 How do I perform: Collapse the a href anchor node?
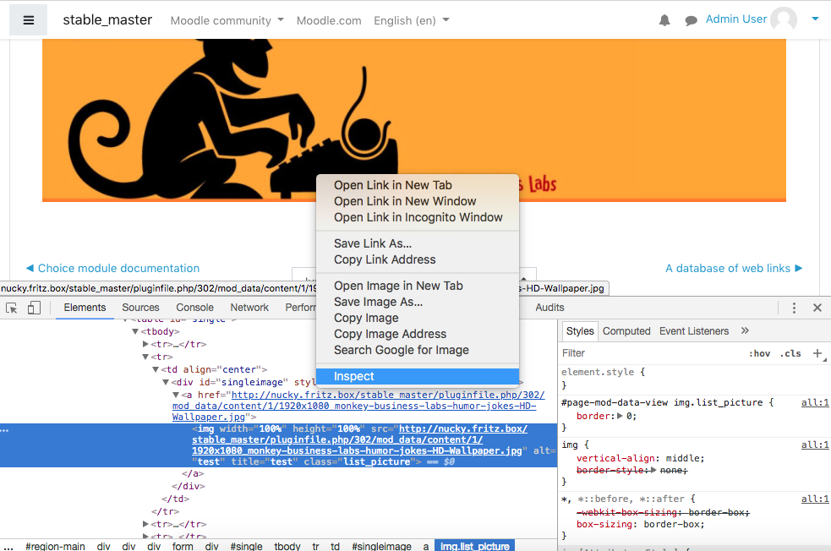coord(176,396)
